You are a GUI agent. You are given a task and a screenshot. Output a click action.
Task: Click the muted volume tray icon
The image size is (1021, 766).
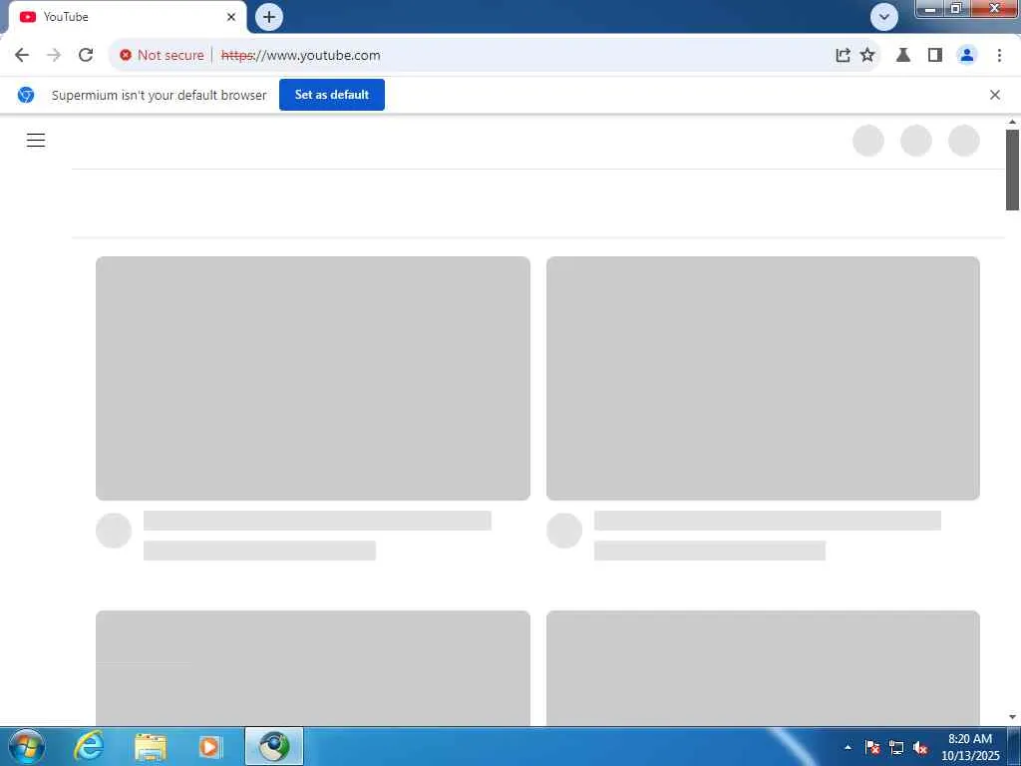click(920, 747)
